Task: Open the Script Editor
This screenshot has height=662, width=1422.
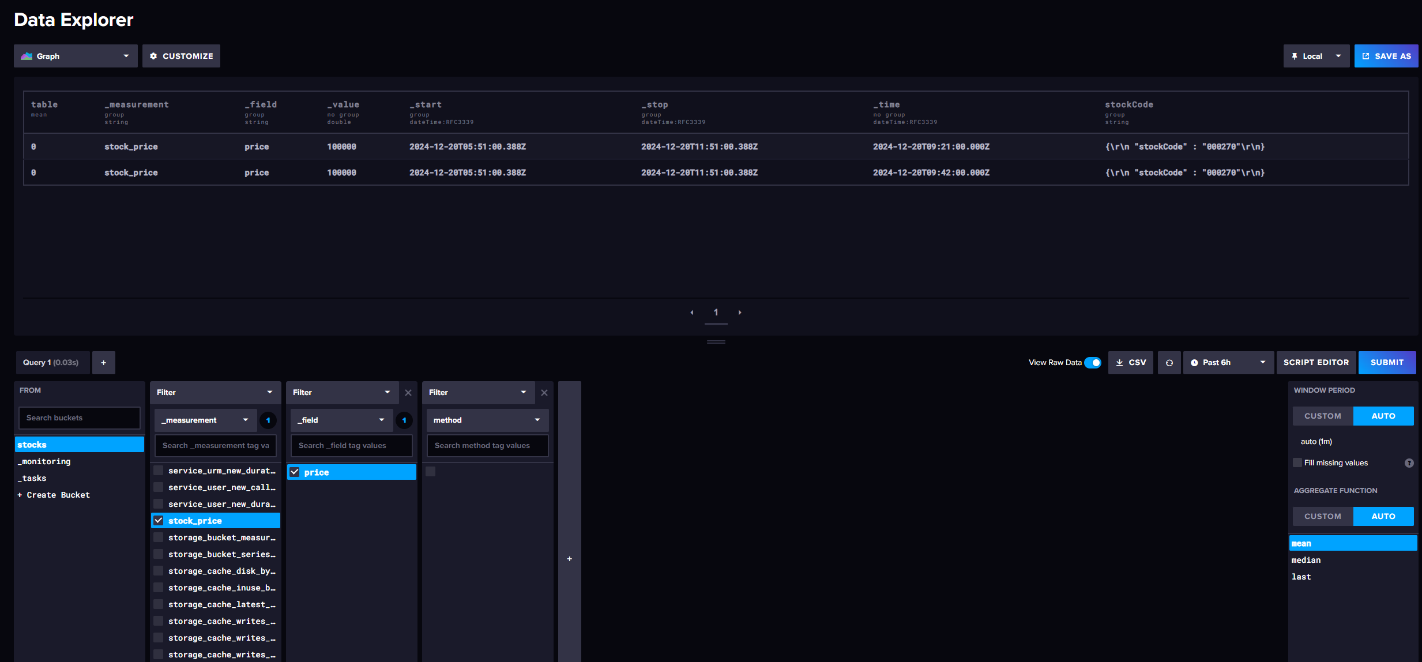Action: point(1316,363)
